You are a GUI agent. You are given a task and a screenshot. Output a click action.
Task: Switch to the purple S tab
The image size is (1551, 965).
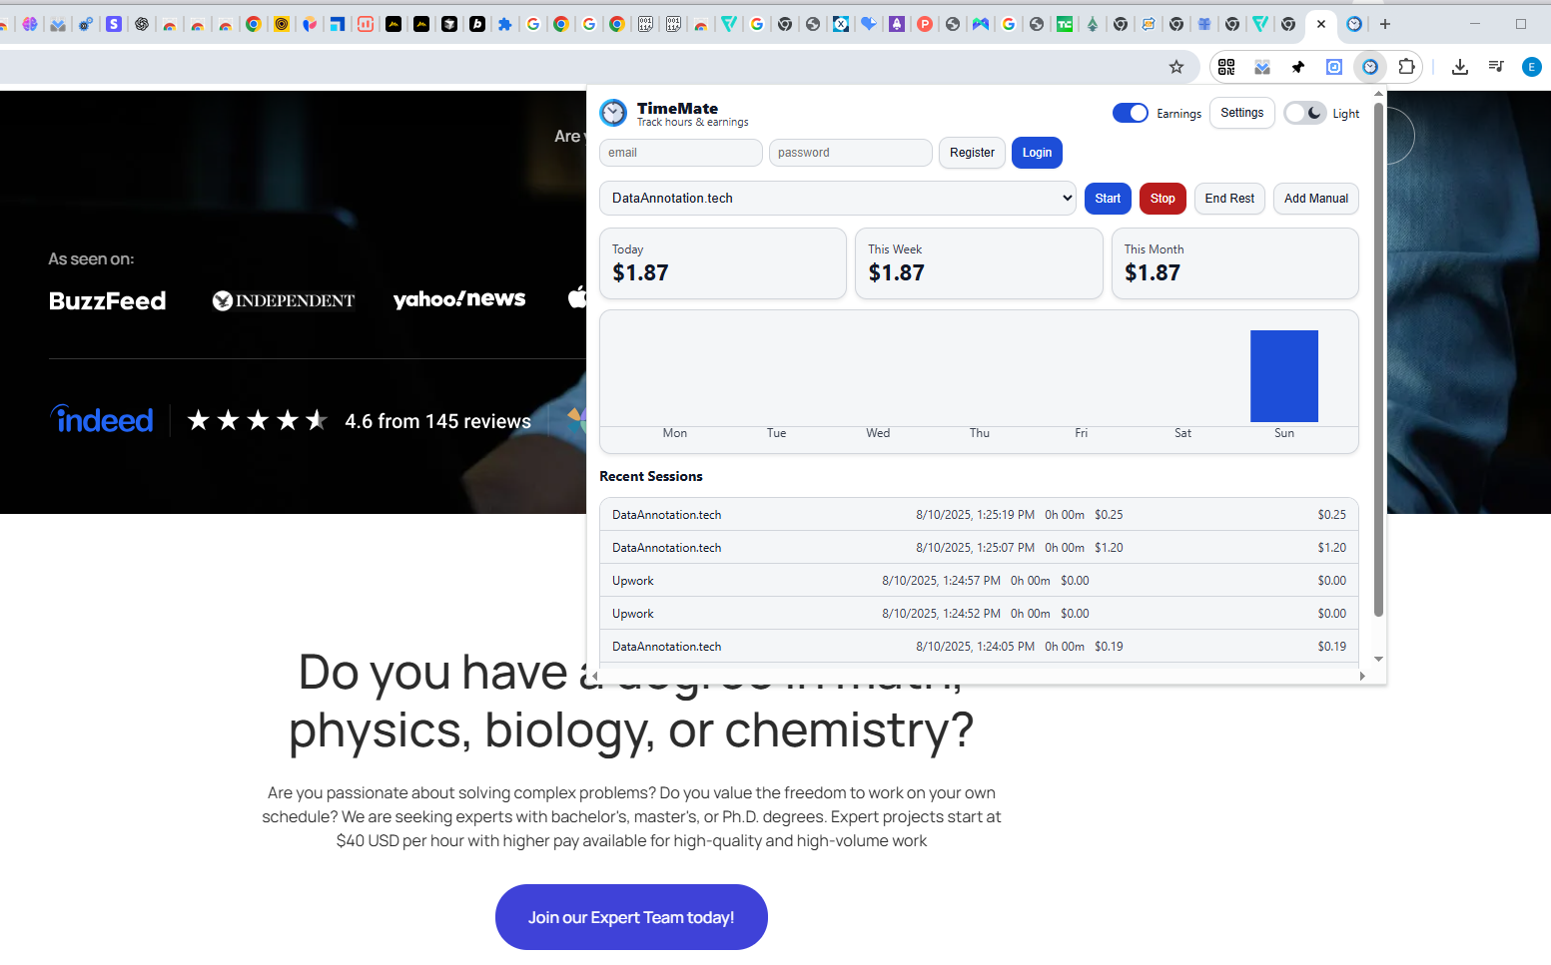pos(114,24)
